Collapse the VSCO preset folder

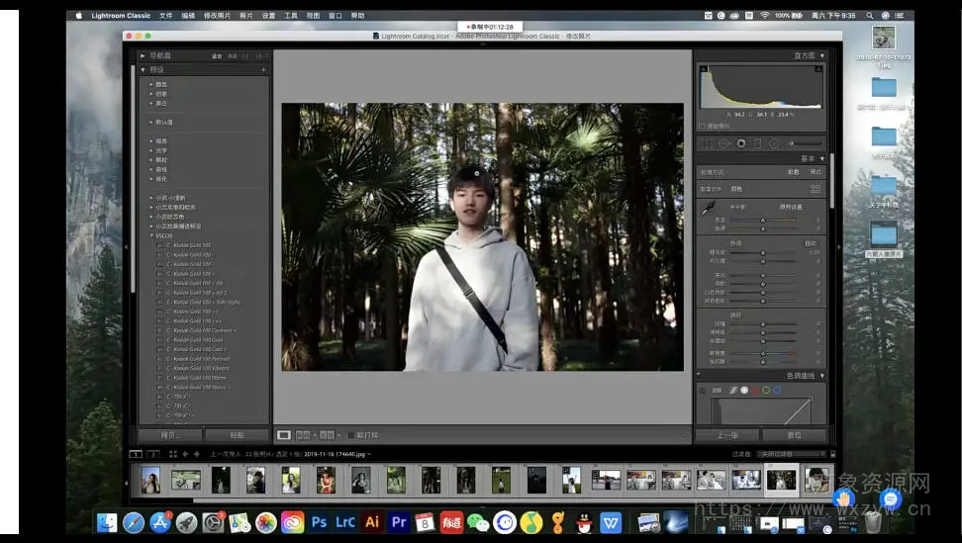click(x=152, y=235)
